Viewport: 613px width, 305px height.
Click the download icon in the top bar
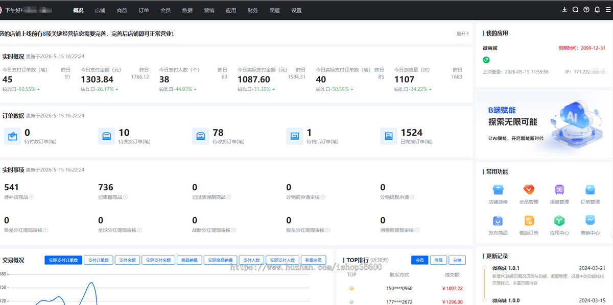[x=564, y=10]
